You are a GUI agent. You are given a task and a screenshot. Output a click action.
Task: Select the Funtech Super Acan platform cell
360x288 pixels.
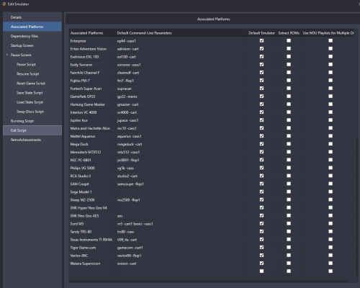(x=92, y=89)
